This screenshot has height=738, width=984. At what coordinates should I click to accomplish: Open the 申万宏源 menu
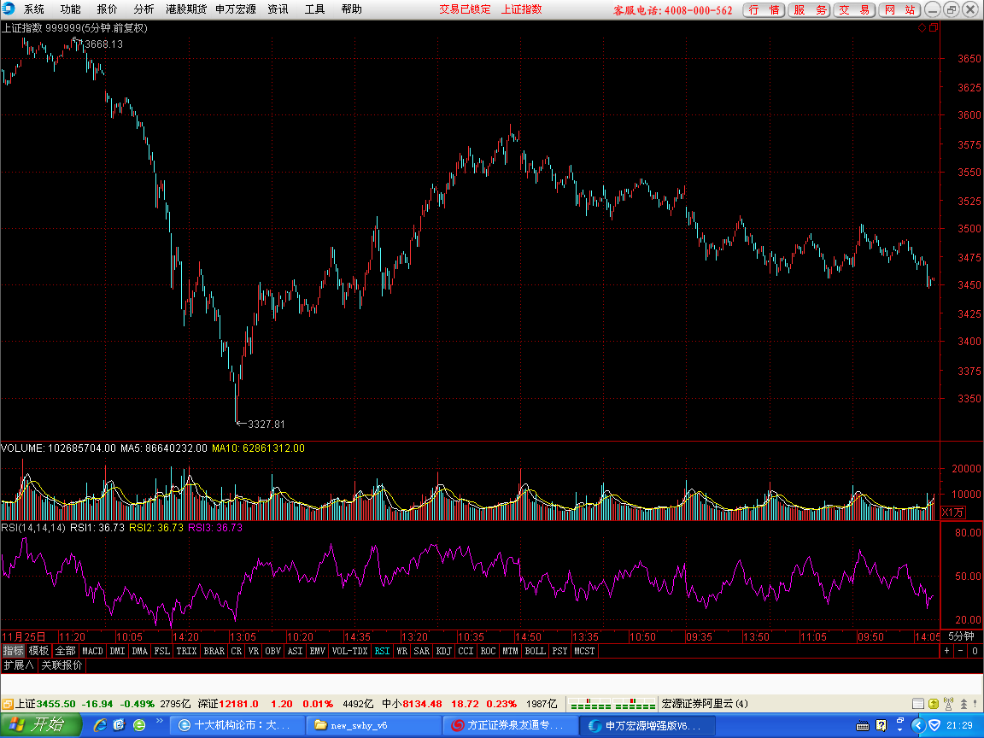pyautogui.click(x=236, y=9)
